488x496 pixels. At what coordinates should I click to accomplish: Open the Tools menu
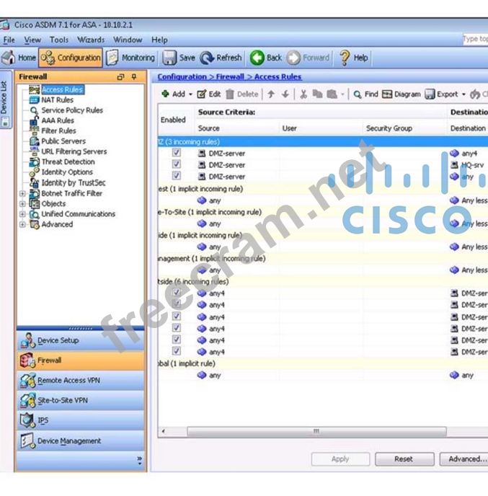pyautogui.click(x=59, y=40)
